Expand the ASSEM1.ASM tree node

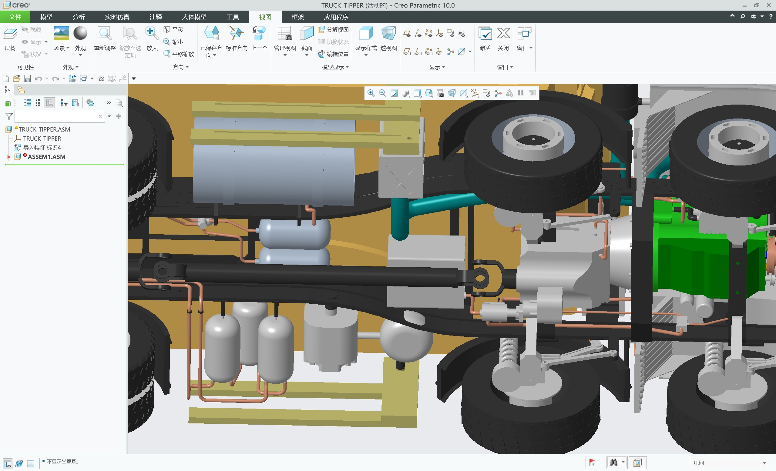point(9,157)
